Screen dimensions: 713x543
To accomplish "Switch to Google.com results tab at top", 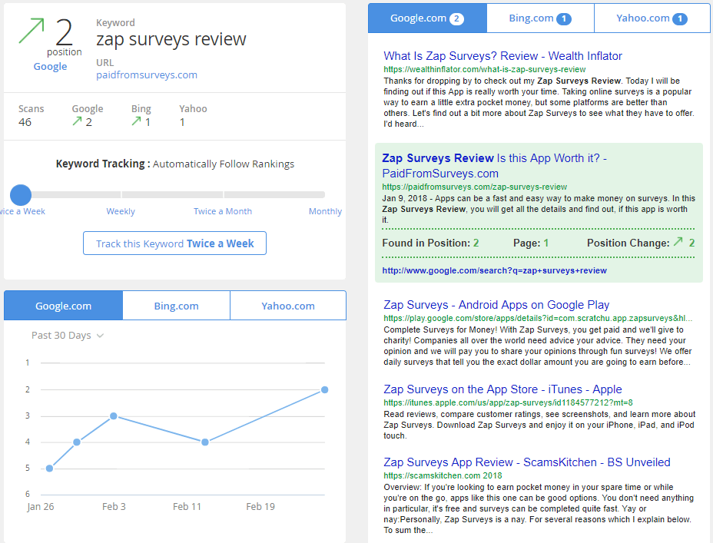I will click(x=427, y=18).
